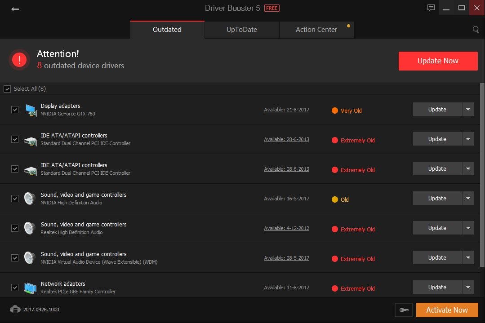Click the Very Old status label
The width and height of the screenshot is (485, 323).
(351, 111)
